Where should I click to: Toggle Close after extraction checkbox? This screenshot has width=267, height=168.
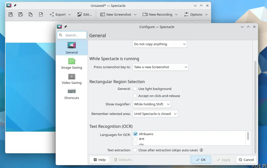click(x=135, y=150)
